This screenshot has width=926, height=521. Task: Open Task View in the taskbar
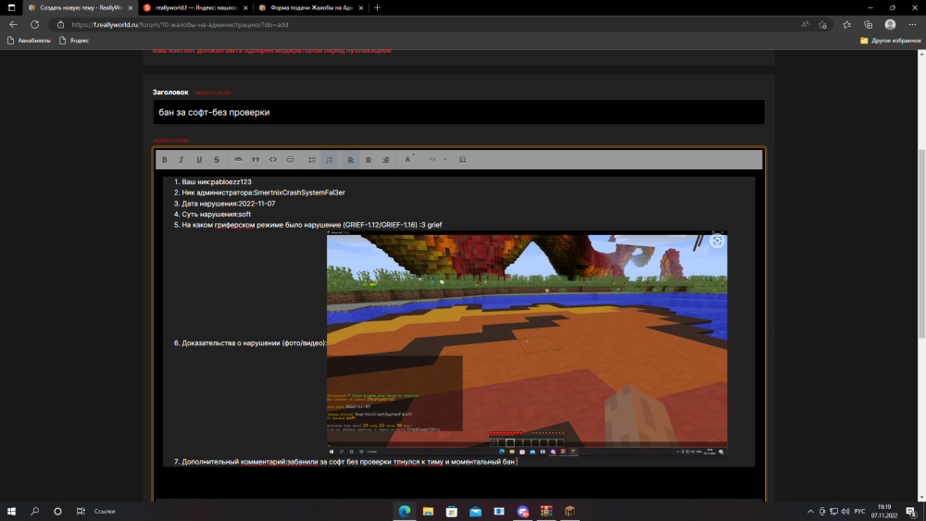pyautogui.click(x=81, y=511)
